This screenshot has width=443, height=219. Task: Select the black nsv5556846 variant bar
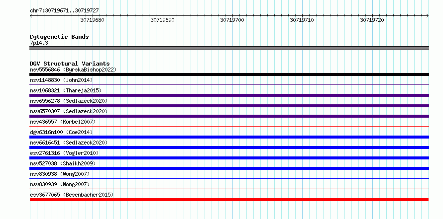click(x=229, y=74)
